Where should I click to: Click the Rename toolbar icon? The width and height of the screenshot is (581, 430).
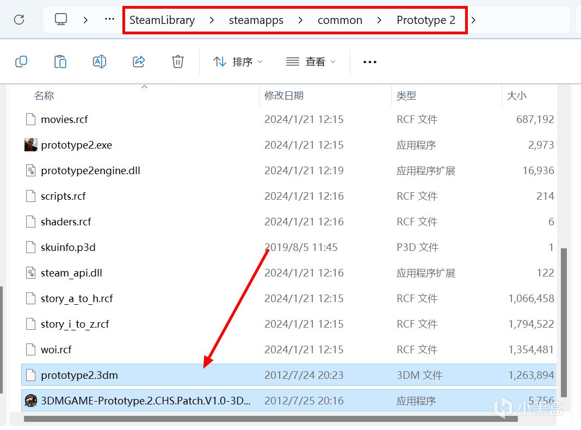[100, 62]
